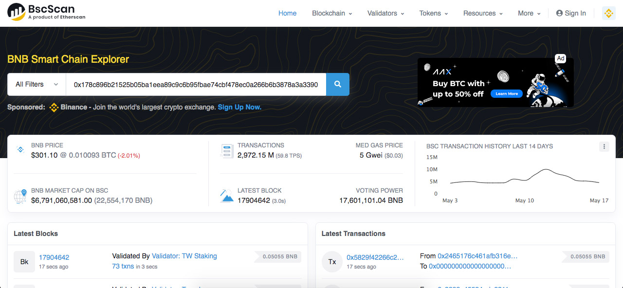The image size is (623, 288).
Task: Click the Sign In user icon
Action: (x=559, y=13)
